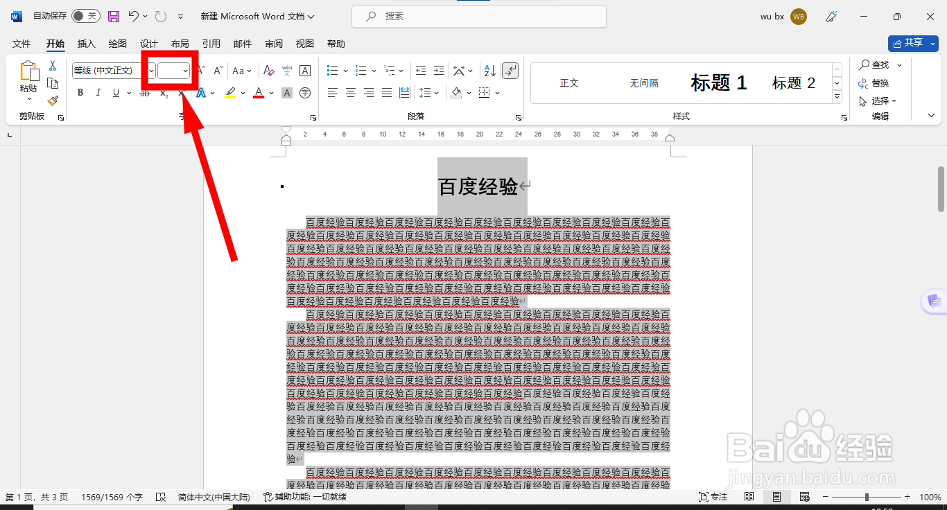
Task: Justify the paragraph text
Action: click(x=387, y=93)
